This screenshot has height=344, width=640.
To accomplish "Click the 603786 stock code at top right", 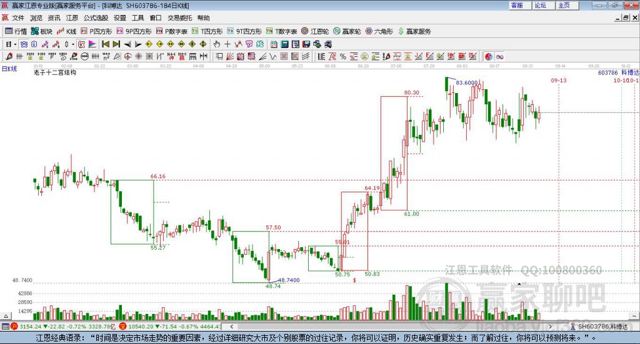I will [607, 72].
